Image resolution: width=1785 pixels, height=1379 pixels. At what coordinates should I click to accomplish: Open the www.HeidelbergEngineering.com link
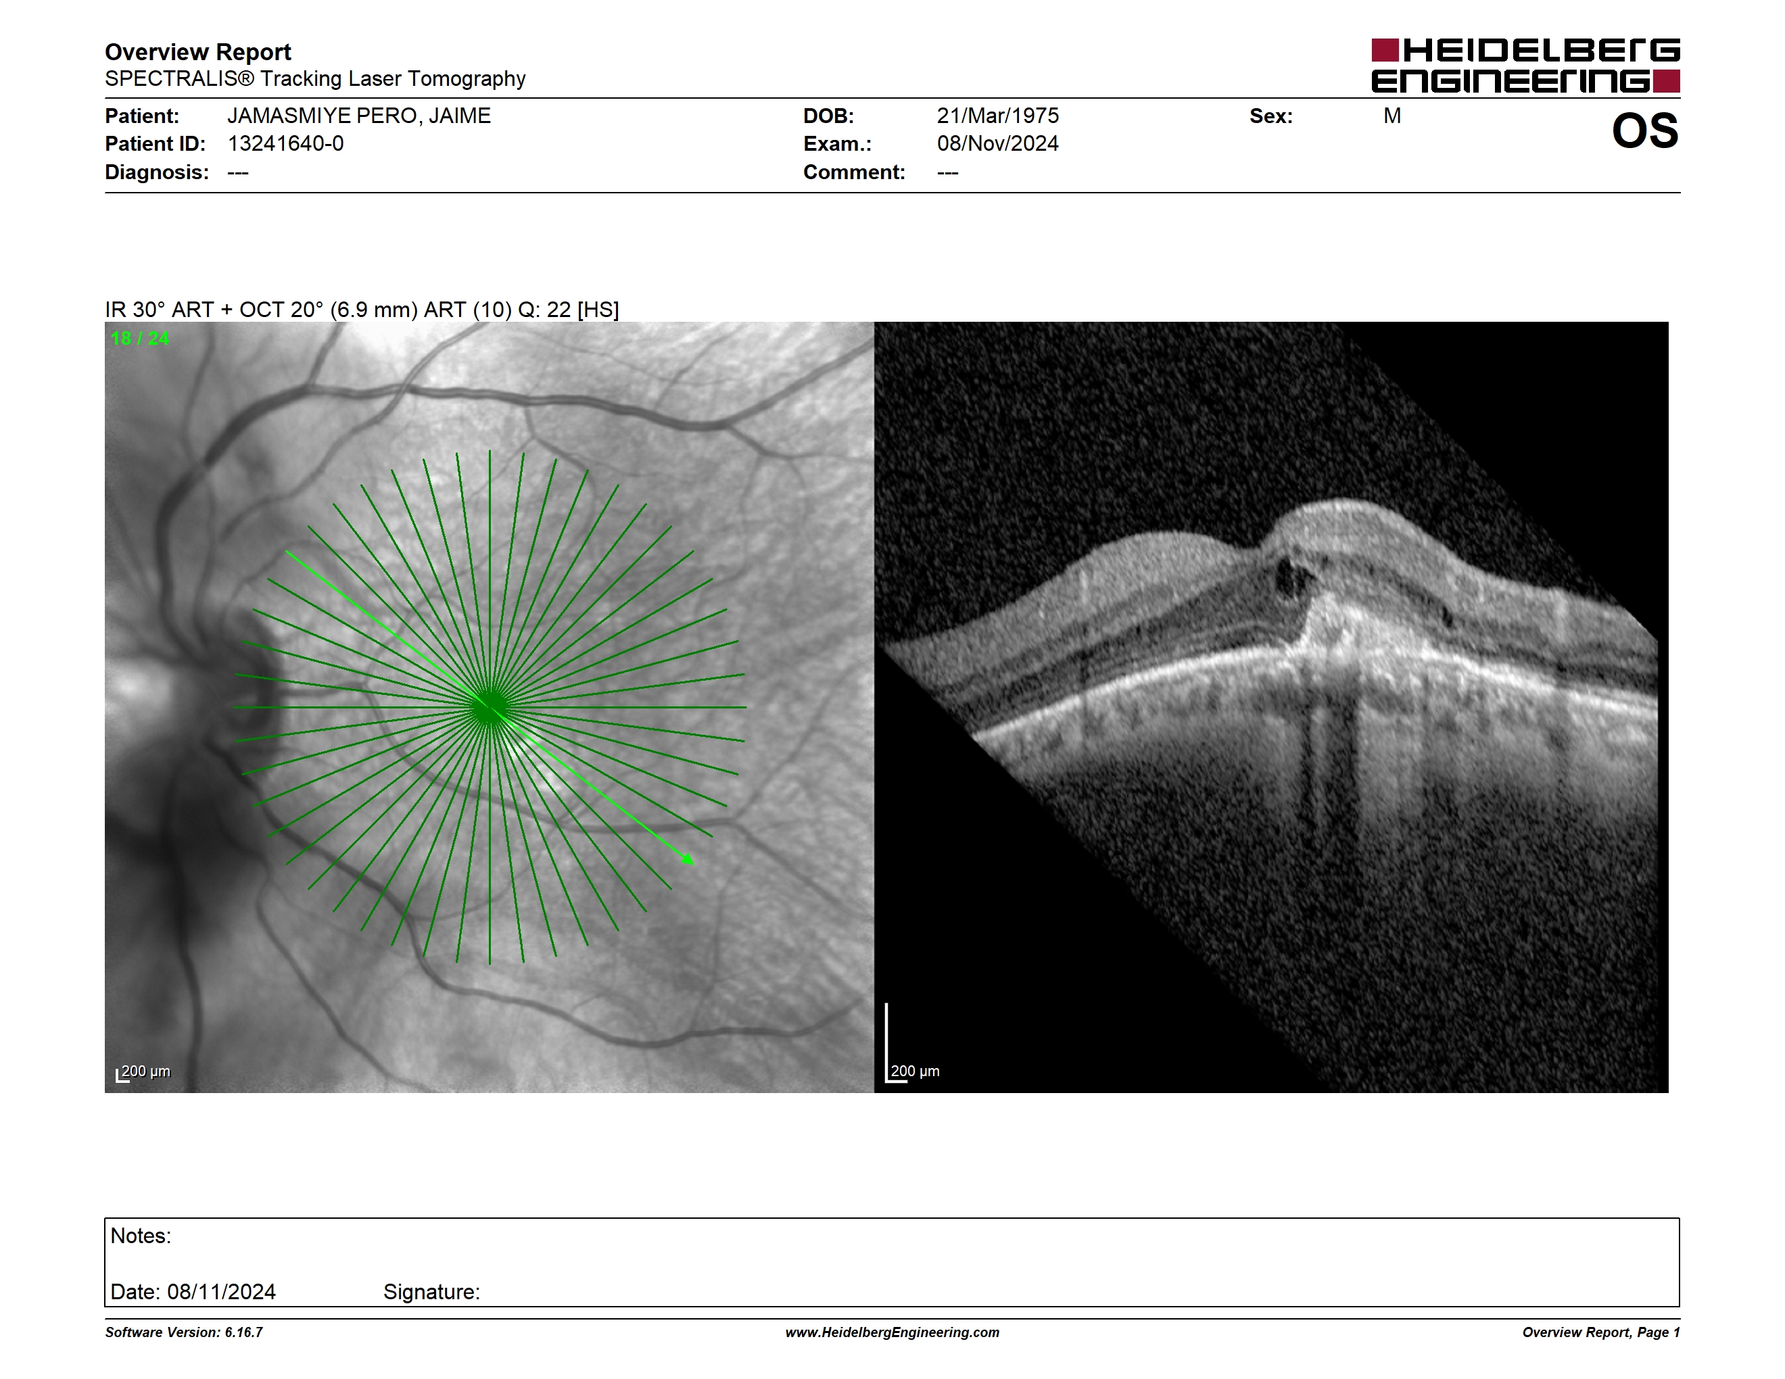click(x=892, y=1332)
